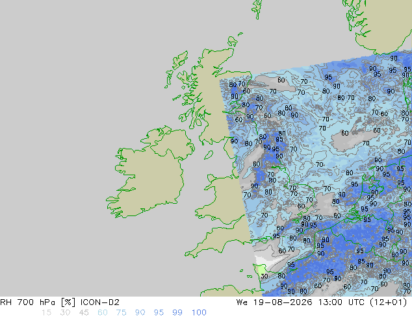Click the legend value "100"
Image resolution: width=412 pixels, height=318 pixels.
(199, 313)
